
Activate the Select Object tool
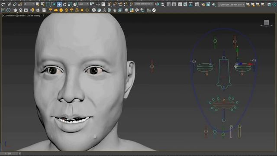(x=37, y=4)
